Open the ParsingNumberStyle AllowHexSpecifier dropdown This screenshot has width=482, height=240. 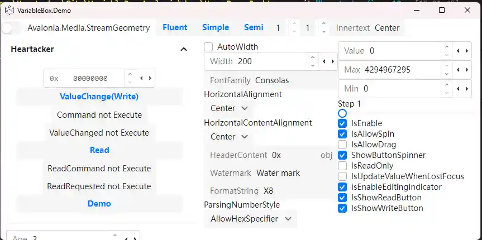pyautogui.click(x=250, y=219)
